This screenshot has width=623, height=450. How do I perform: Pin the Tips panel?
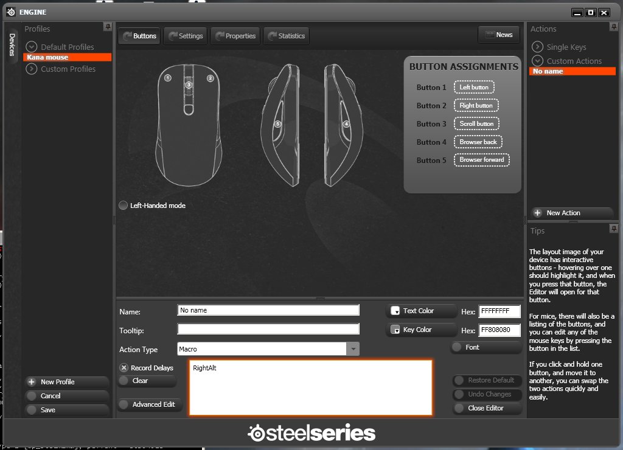click(614, 229)
